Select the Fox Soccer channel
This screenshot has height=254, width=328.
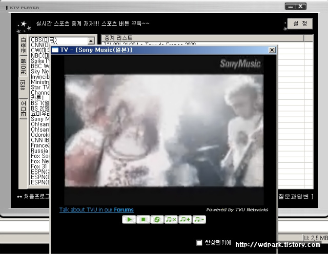tap(40, 156)
